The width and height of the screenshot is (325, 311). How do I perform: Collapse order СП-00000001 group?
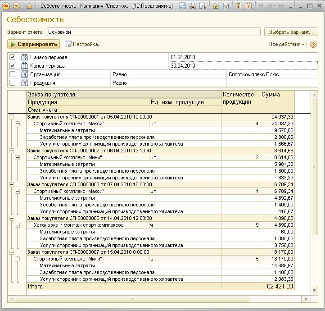11,117
